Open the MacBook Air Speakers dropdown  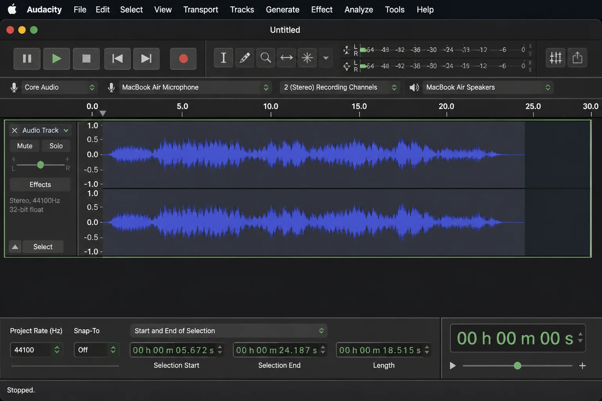coord(488,87)
